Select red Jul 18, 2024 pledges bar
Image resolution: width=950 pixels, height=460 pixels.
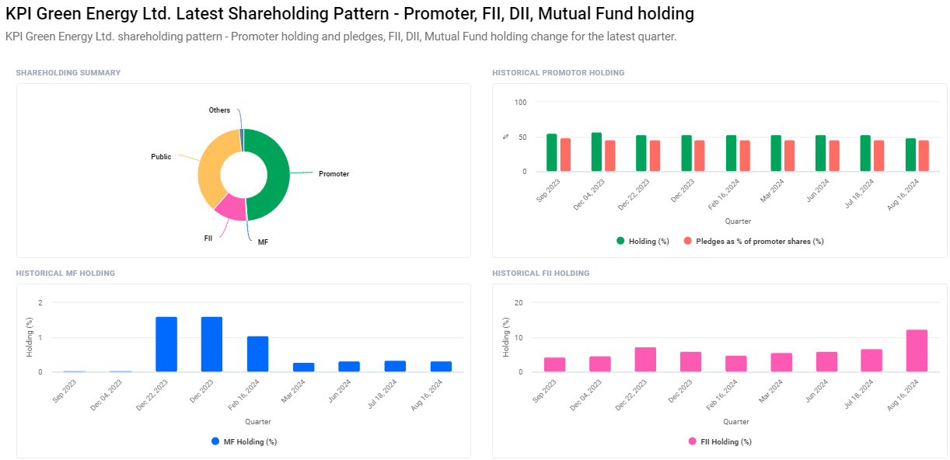[x=879, y=155]
